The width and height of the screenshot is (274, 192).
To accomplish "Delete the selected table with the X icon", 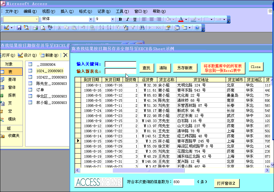I will click(65, 55).
